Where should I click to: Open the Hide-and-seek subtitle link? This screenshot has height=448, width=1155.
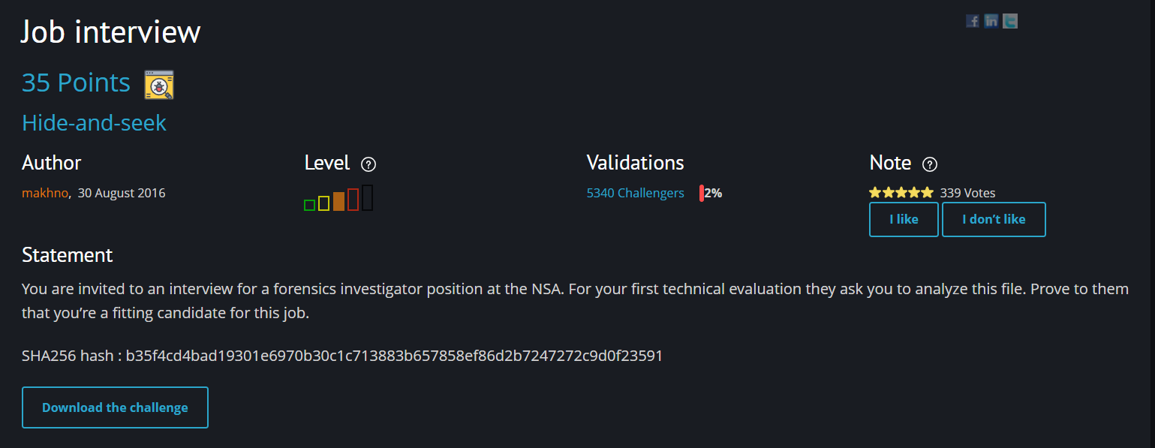click(94, 123)
